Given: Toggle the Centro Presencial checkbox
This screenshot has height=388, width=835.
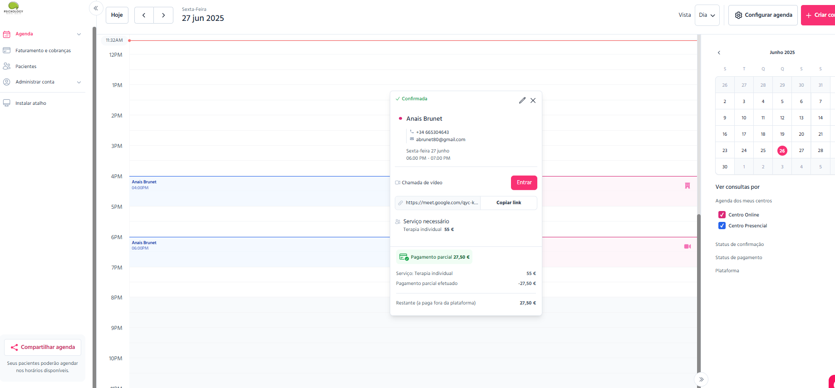Looking at the screenshot, I should (x=722, y=226).
